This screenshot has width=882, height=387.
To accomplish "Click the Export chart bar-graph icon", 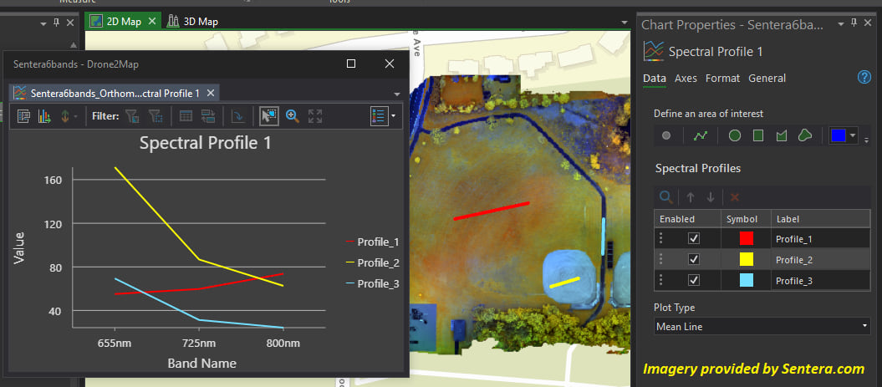I will (x=43, y=116).
